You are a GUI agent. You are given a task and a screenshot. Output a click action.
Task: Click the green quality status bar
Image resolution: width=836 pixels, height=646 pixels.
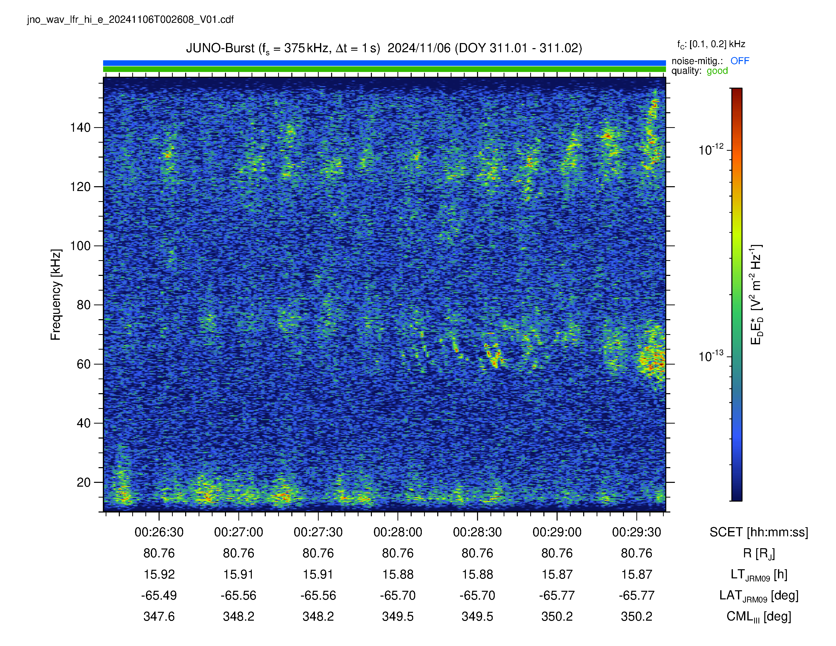tap(384, 69)
